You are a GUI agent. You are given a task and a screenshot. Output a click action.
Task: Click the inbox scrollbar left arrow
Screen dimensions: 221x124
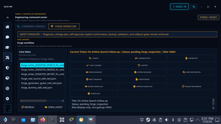(x=21, y=101)
